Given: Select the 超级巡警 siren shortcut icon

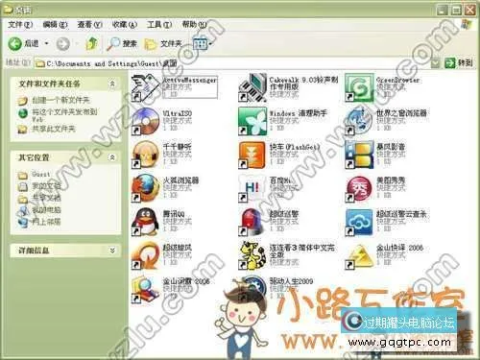Looking at the screenshot, I should coord(252,223).
